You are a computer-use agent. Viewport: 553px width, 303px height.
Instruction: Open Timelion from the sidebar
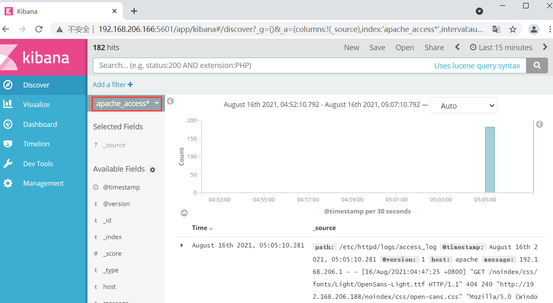coord(44,144)
